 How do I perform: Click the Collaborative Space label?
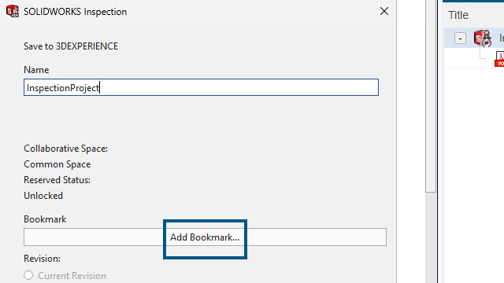point(65,149)
